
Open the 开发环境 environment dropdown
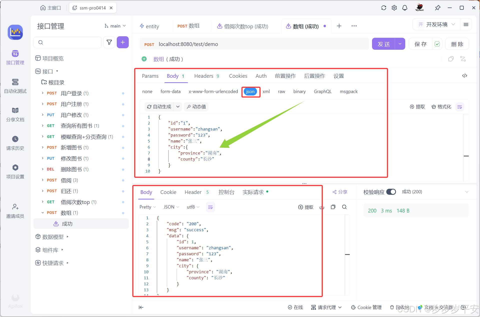[x=437, y=24]
